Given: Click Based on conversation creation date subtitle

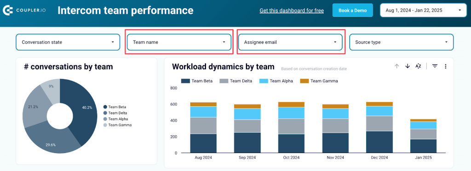Looking at the screenshot, I should pyautogui.click(x=314, y=69).
